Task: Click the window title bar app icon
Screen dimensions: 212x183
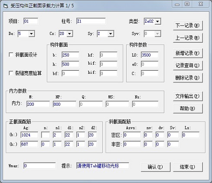Action: 5,6
